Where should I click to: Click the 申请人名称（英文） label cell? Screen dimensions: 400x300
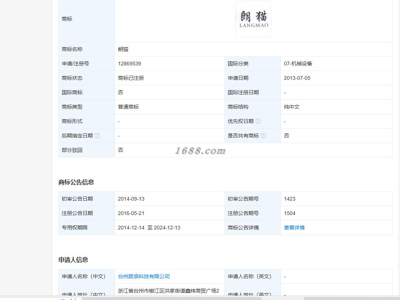point(252,276)
